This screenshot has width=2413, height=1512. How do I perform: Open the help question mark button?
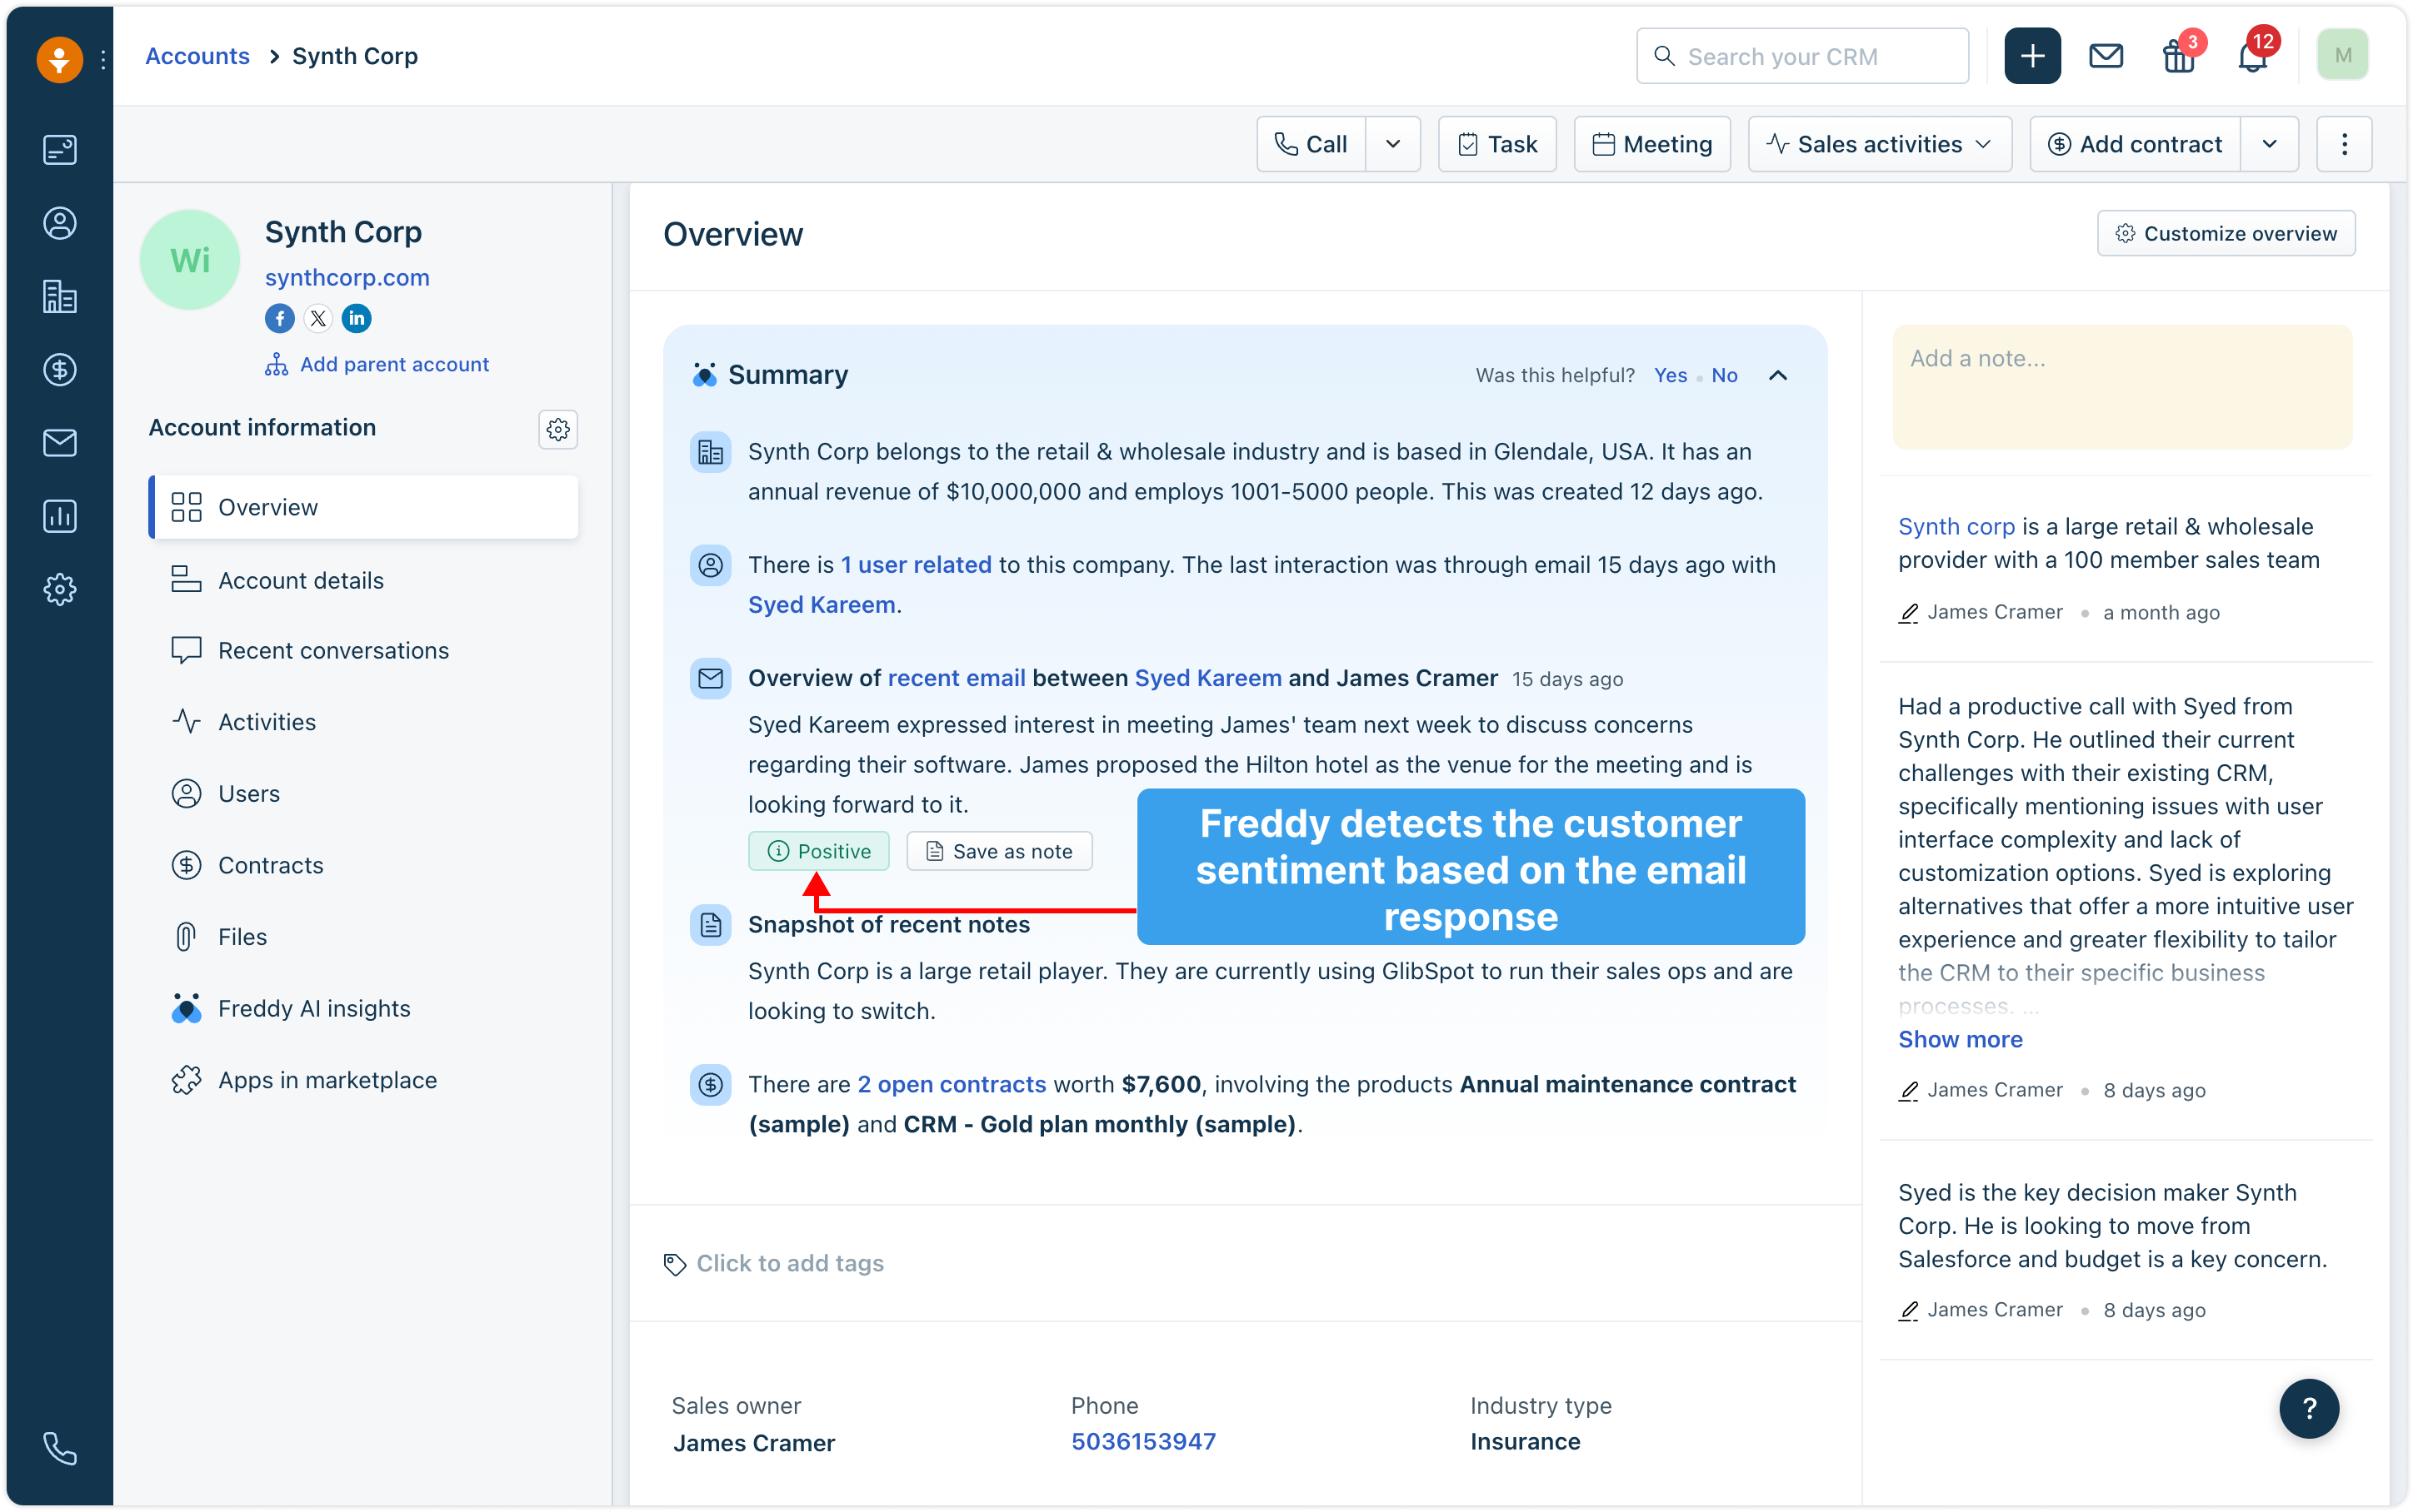click(2309, 1408)
